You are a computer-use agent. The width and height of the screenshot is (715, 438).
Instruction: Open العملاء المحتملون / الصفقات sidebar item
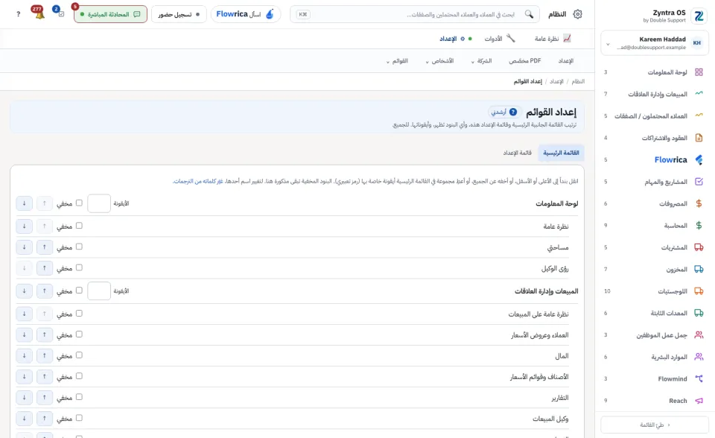pyautogui.click(x=655, y=116)
